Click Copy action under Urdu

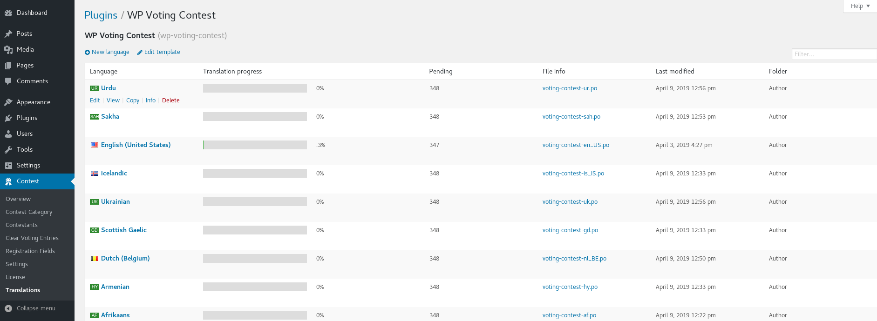pos(133,100)
